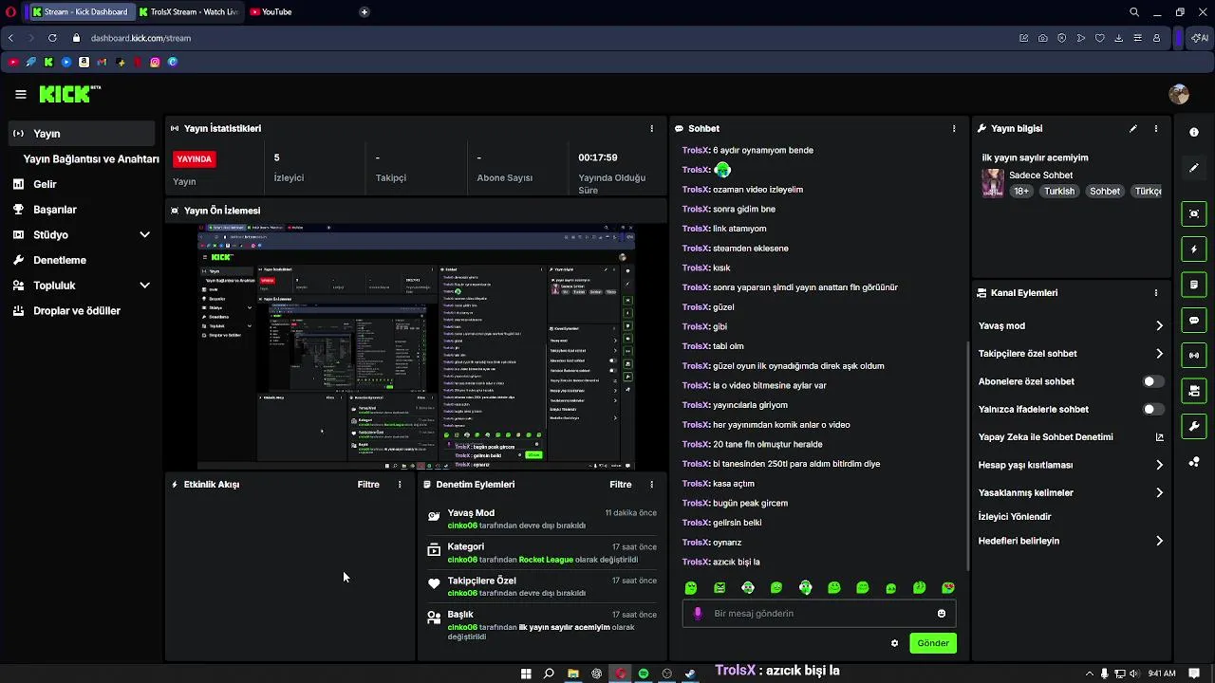This screenshot has height=683, width=1215.
Task: Toggle the document widget icon in right rail
Action: coord(1194,285)
